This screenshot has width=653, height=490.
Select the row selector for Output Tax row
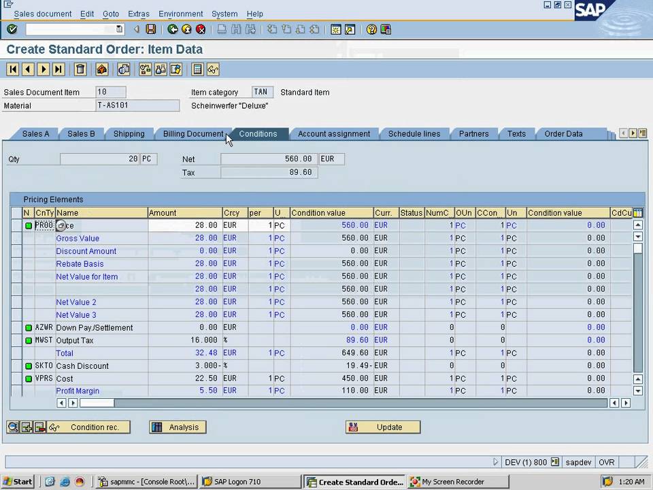tap(16, 340)
